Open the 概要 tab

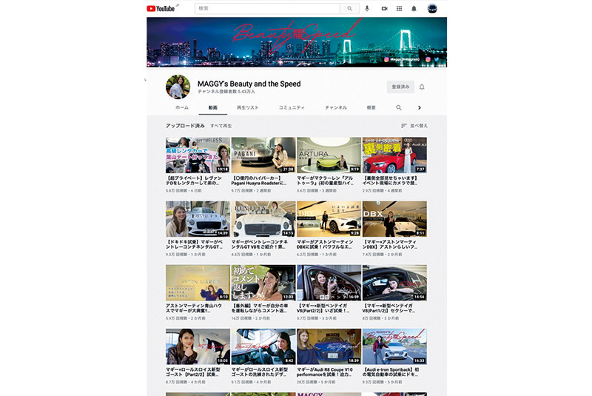pyautogui.click(x=371, y=107)
